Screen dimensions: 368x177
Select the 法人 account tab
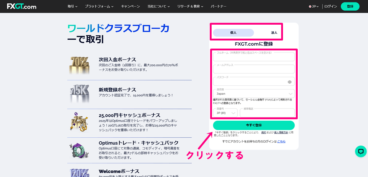coord(274,33)
